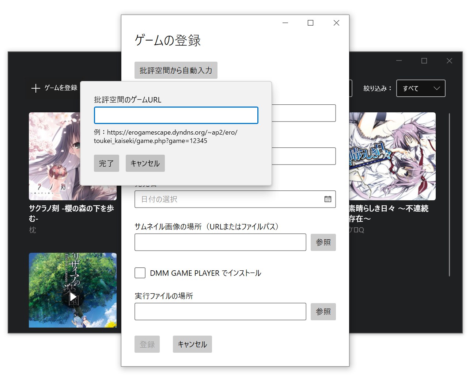
Task: Click the plus icon beside ゲームを登録
Action: (x=35, y=88)
